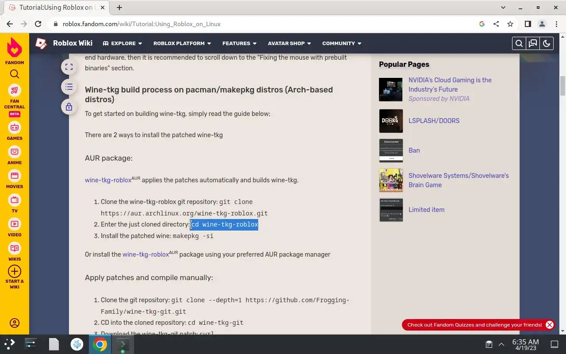Open Chrome side panel icon
The width and height of the screenshot is (566, 354).
coord(528,24)
